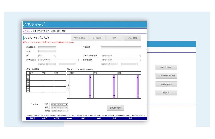Open スキルマップの点検・承認・閲覧 menu button
The height and width of the screenshot is (139, 215).
pos(166,76)
